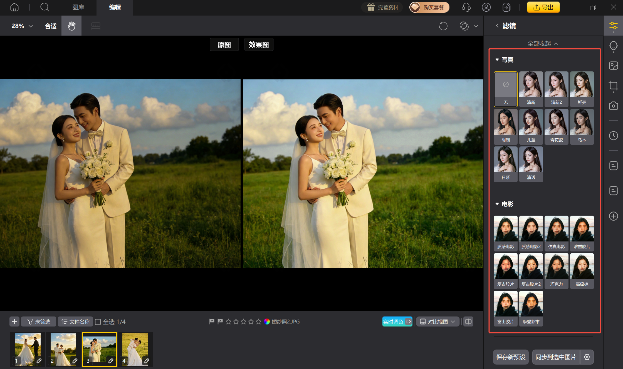The height and width of the screenshot is (369, 623).
Task: Click the 导出 export button
Action: point(543,7)
